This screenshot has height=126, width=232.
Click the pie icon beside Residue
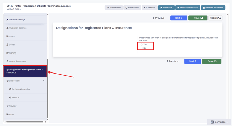tap(10, 98)
